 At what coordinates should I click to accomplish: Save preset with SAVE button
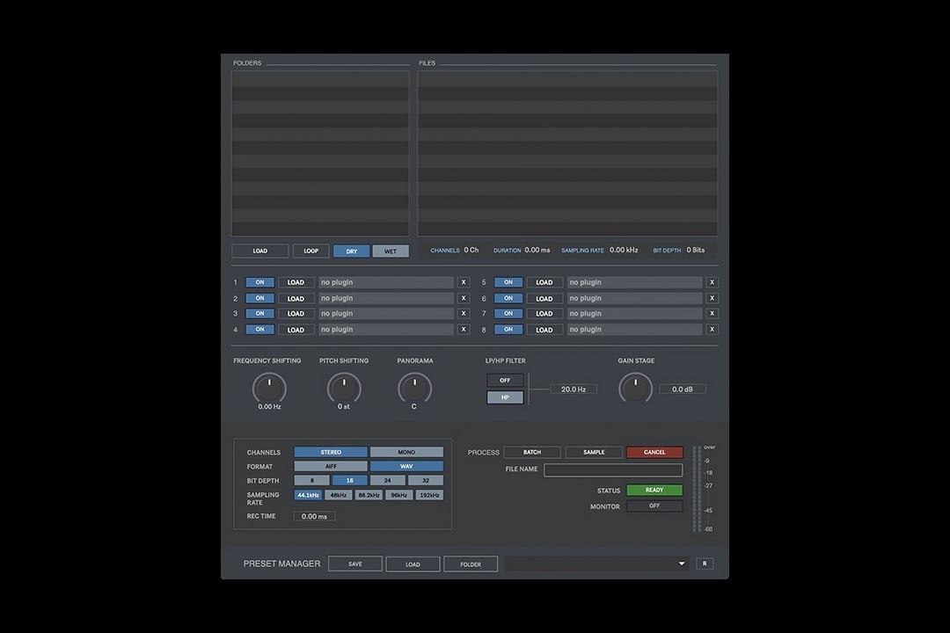coord(355,564)
